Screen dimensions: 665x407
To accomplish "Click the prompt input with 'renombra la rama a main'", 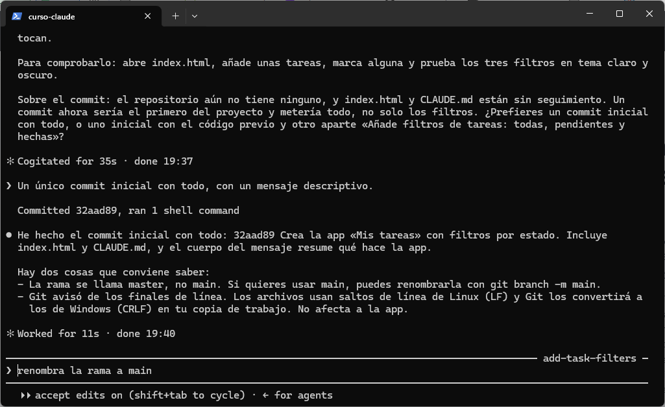I will 326,371.
